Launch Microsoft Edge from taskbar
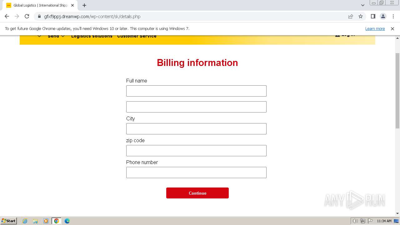Screen dimensions: 400x225 tap(67, 221)
